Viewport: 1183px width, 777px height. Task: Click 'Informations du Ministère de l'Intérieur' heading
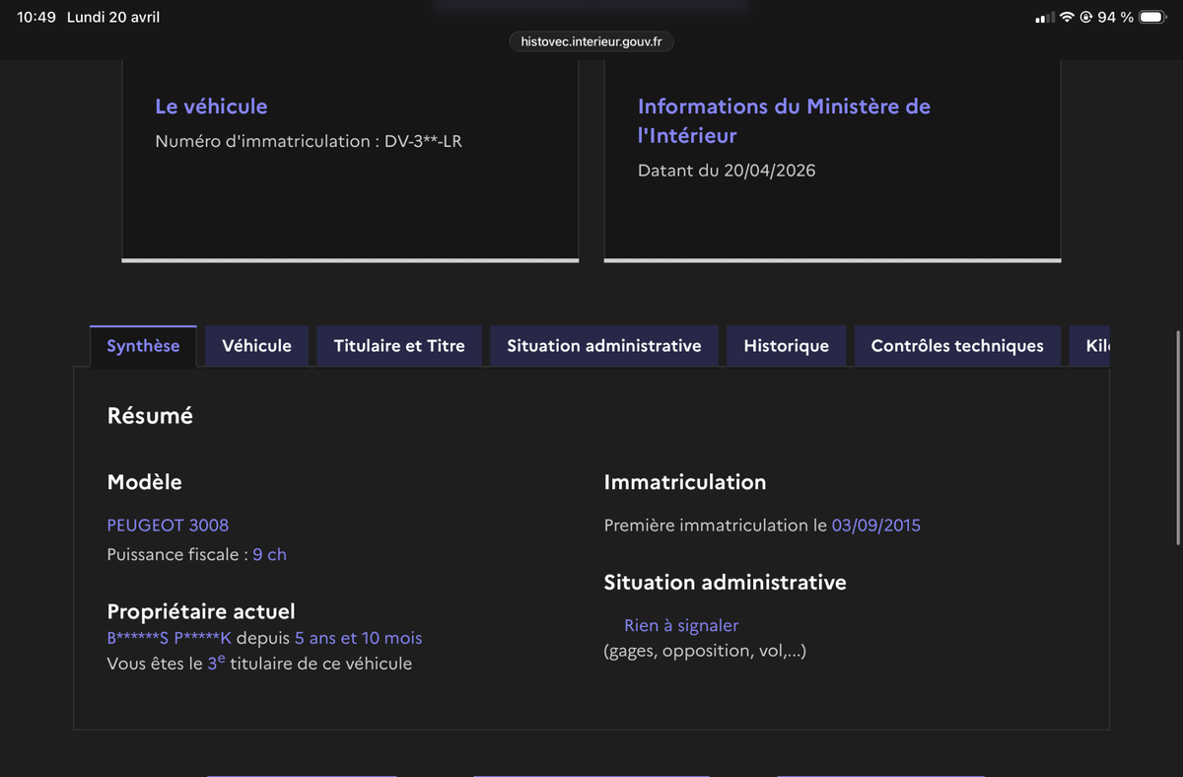pyautogui.click(x=784, y=120)
